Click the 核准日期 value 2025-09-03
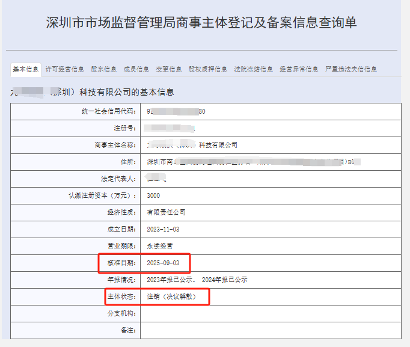 pyautogui.click(x=162, y=263)
